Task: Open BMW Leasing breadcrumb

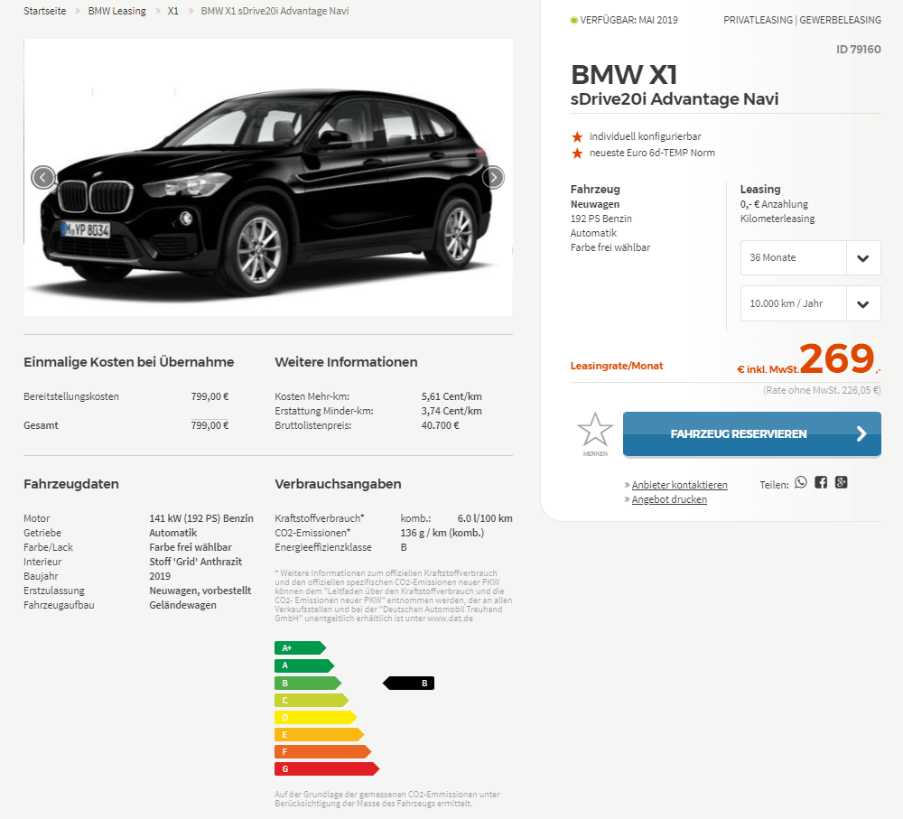Action: point(116,11)
